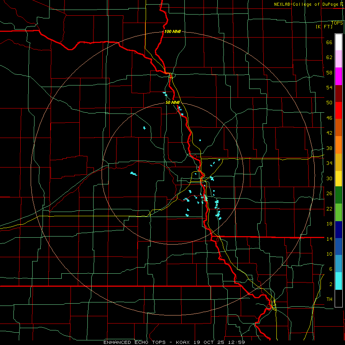Click the [K FT] units label
345x345 pixels.
pos(324,26)
